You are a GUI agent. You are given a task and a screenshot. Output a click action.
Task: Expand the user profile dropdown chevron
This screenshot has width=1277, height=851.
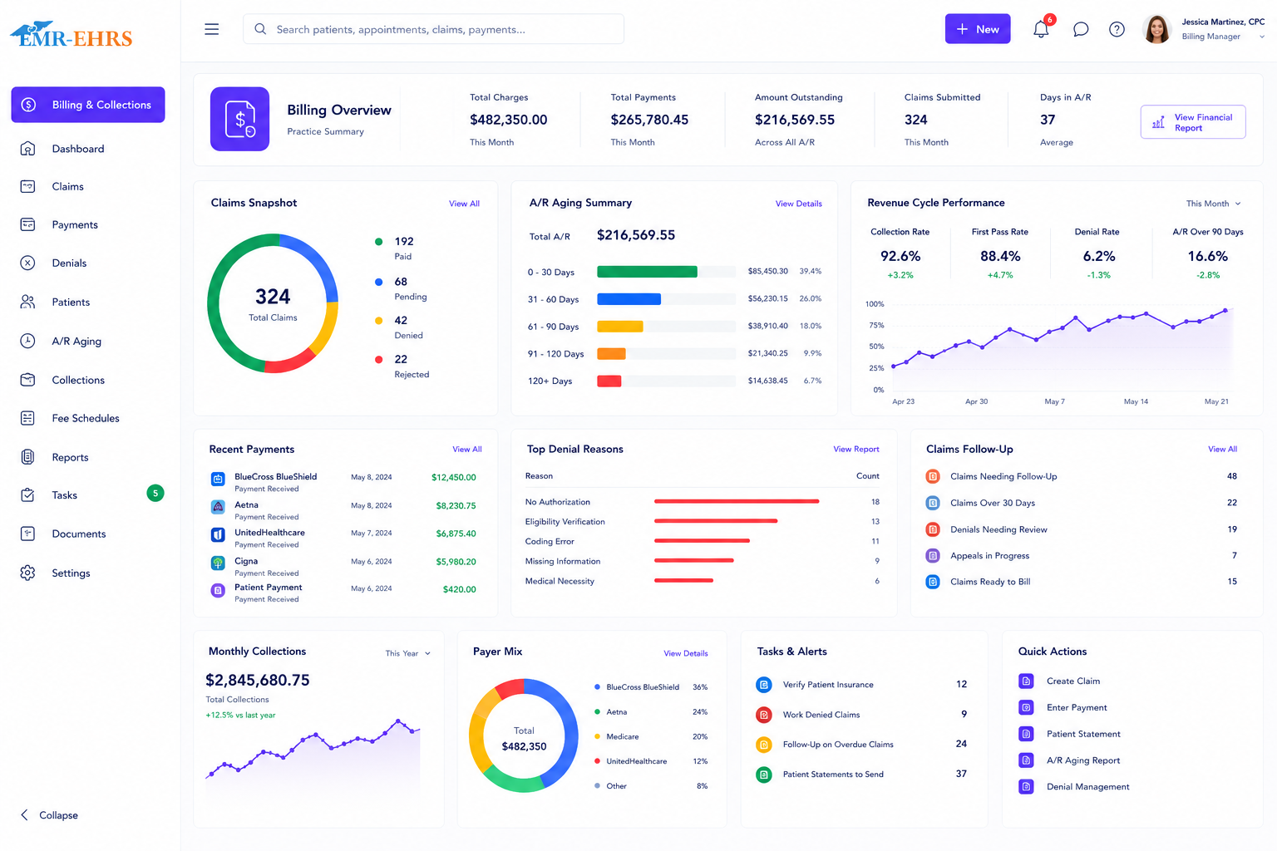click(x=1262, y=37)
